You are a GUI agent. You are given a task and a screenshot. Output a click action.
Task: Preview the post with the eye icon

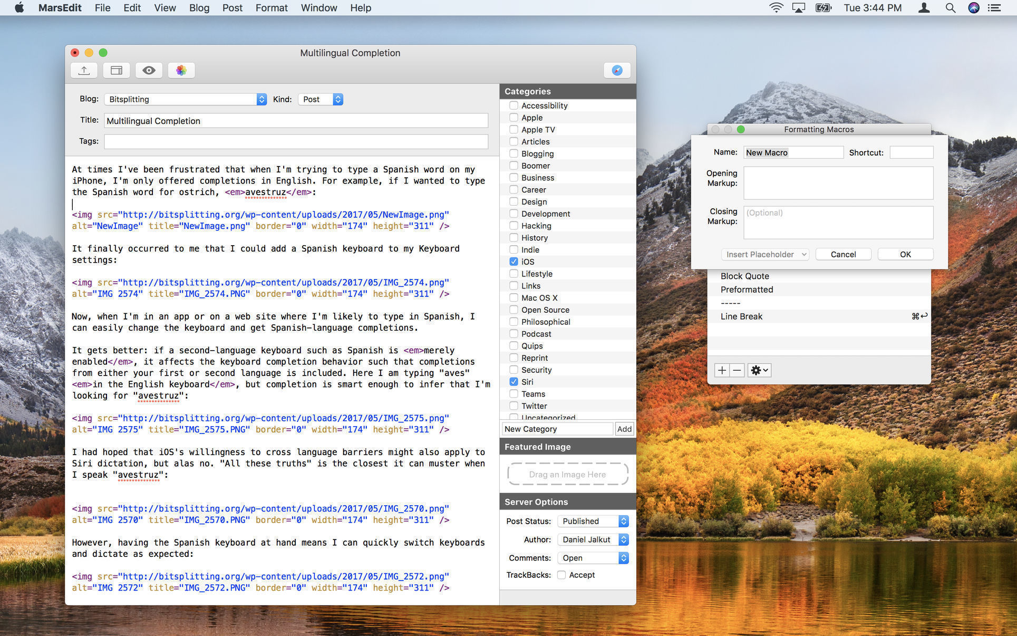click(x=149, y=70)
